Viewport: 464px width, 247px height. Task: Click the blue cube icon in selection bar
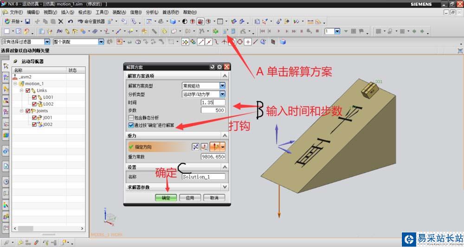pos(283,42)
